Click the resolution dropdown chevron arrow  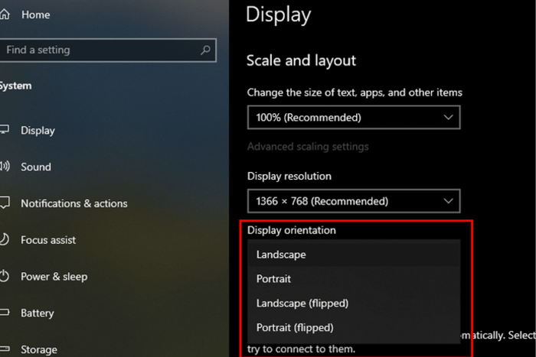coord(448,201)
